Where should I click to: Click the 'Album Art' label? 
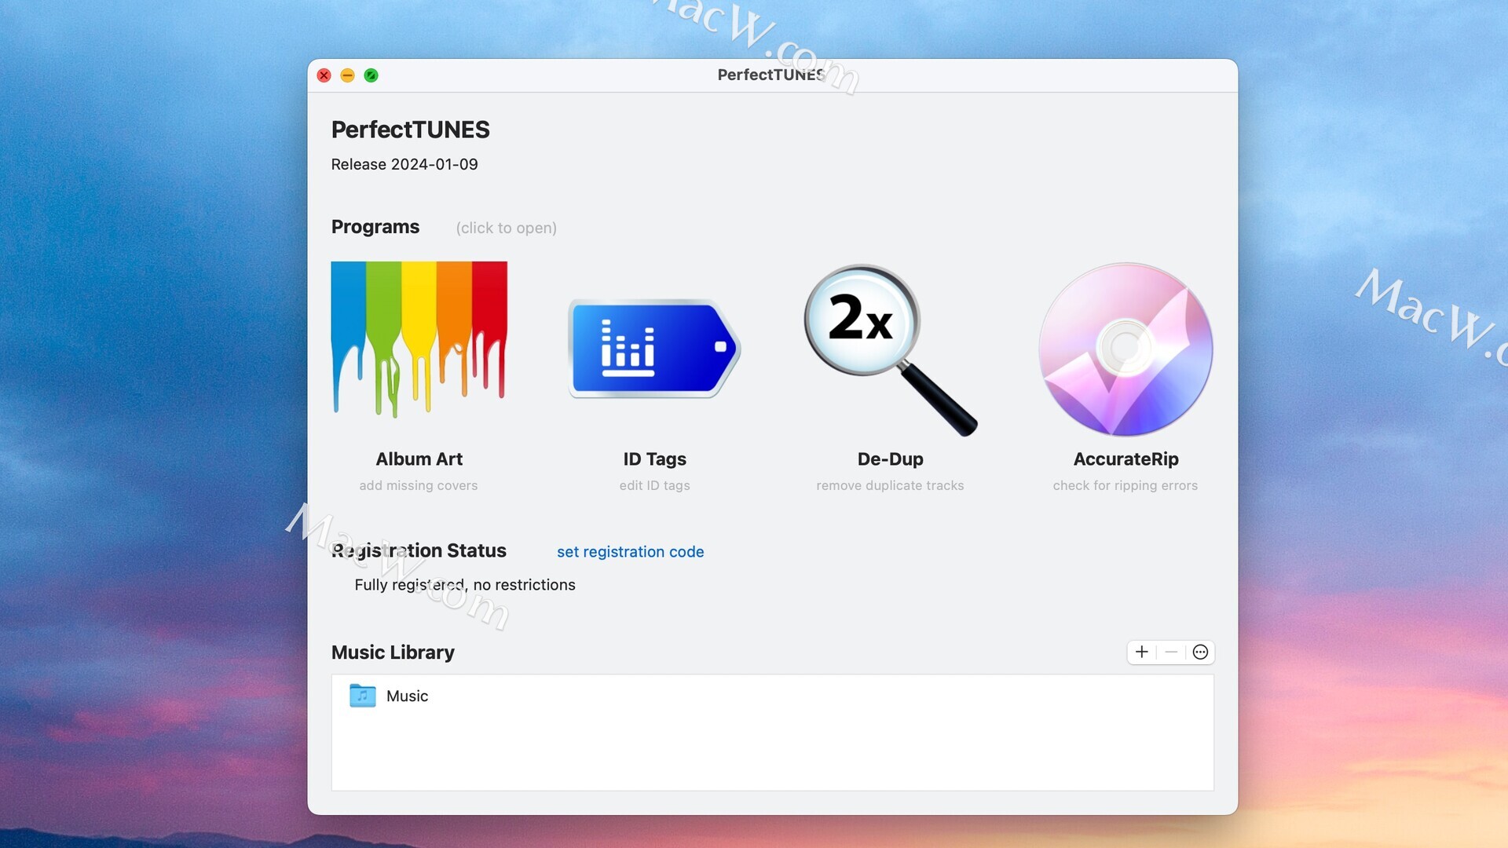coord(419,459)
